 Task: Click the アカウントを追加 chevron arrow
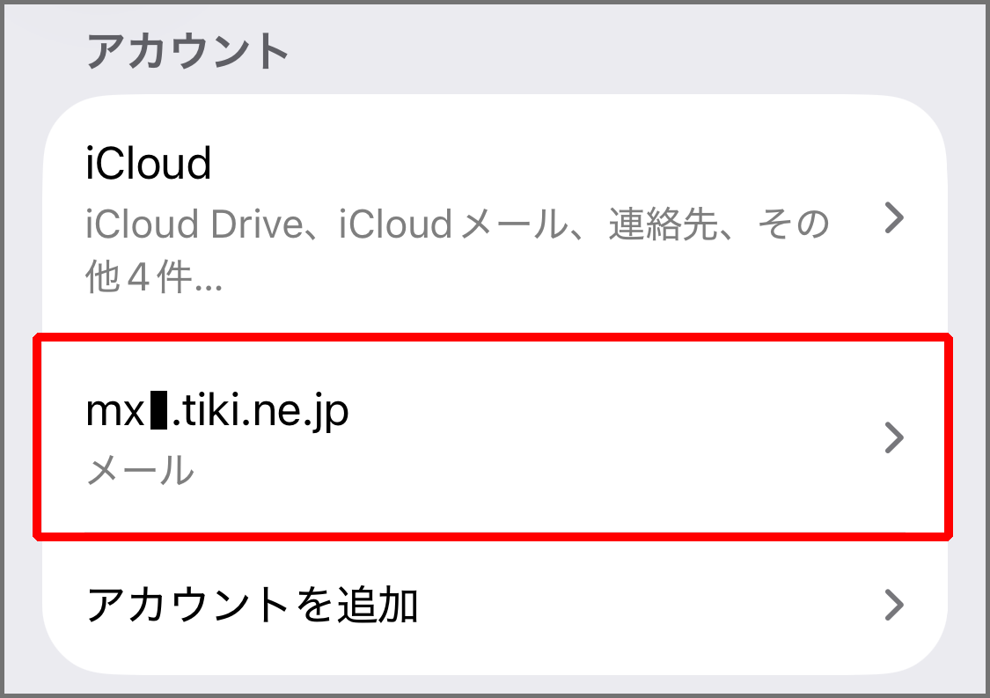(893, 605)
